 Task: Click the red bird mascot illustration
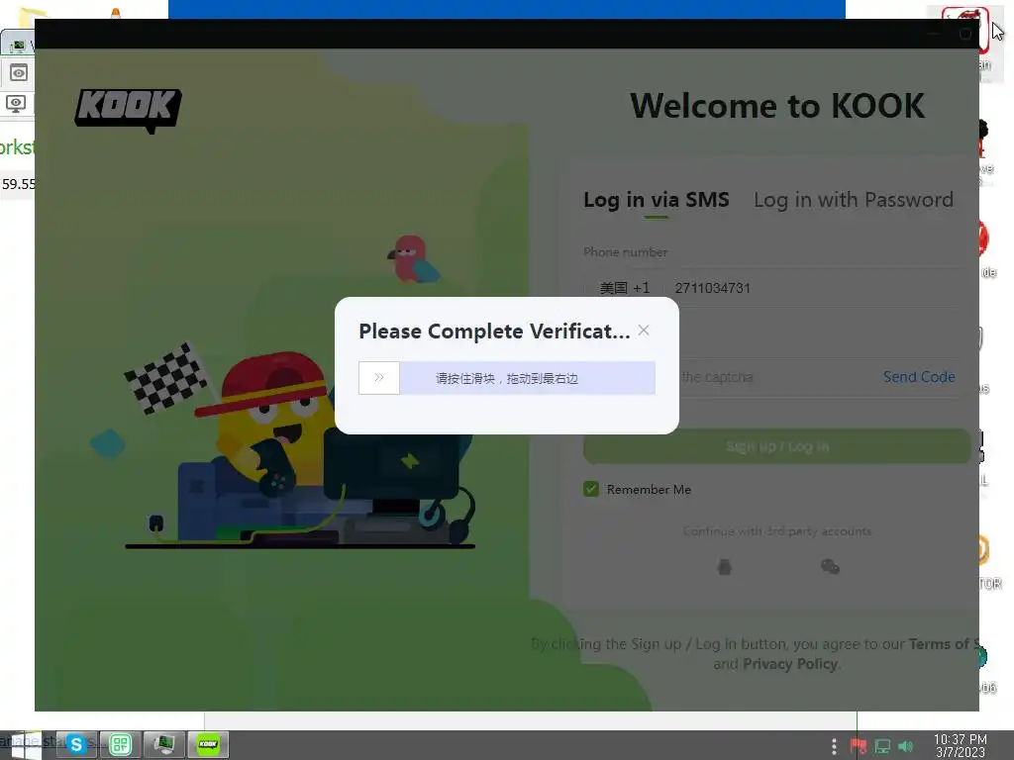pyautogui.click(x=412, y=259)
